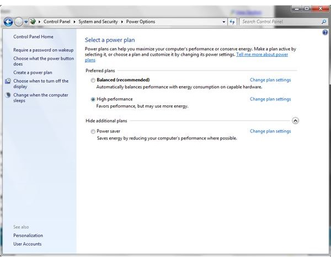Image resolution: width=331 pixels, height=257 pixels.
Task: Expand the arrow before Control Panel breadcrumb
Action: coord(40,22)
